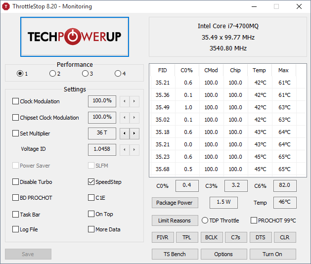Click the CMod column header

pos(211,70)
